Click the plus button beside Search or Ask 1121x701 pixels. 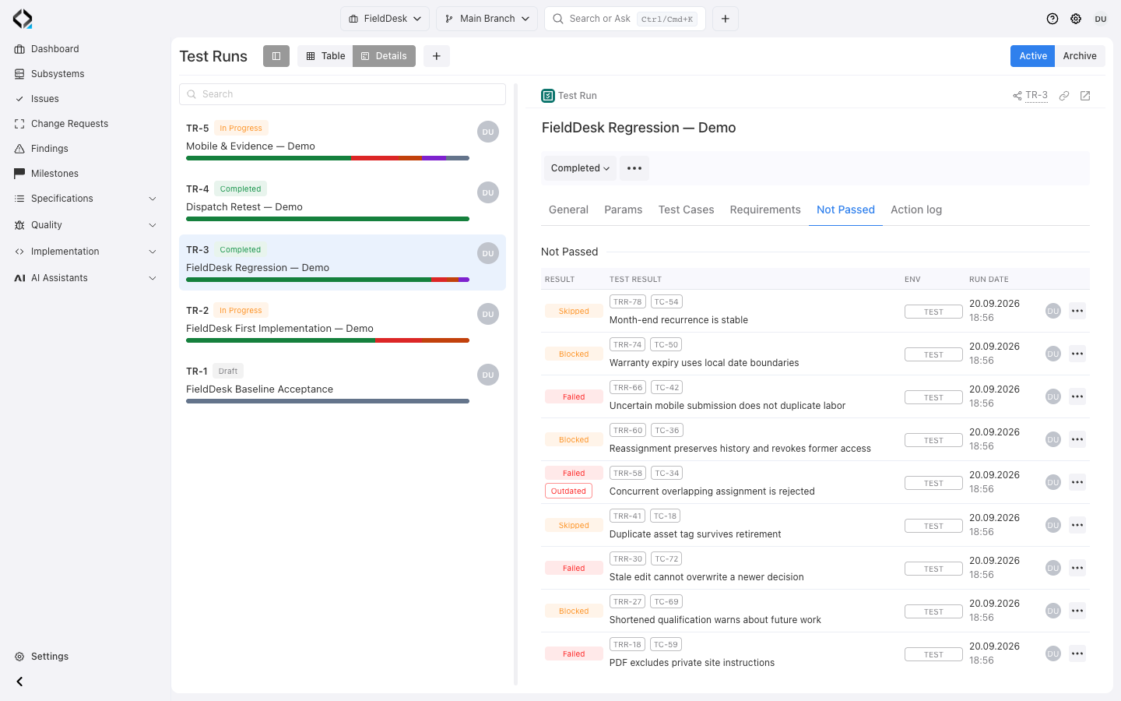[x=726, y=19]
